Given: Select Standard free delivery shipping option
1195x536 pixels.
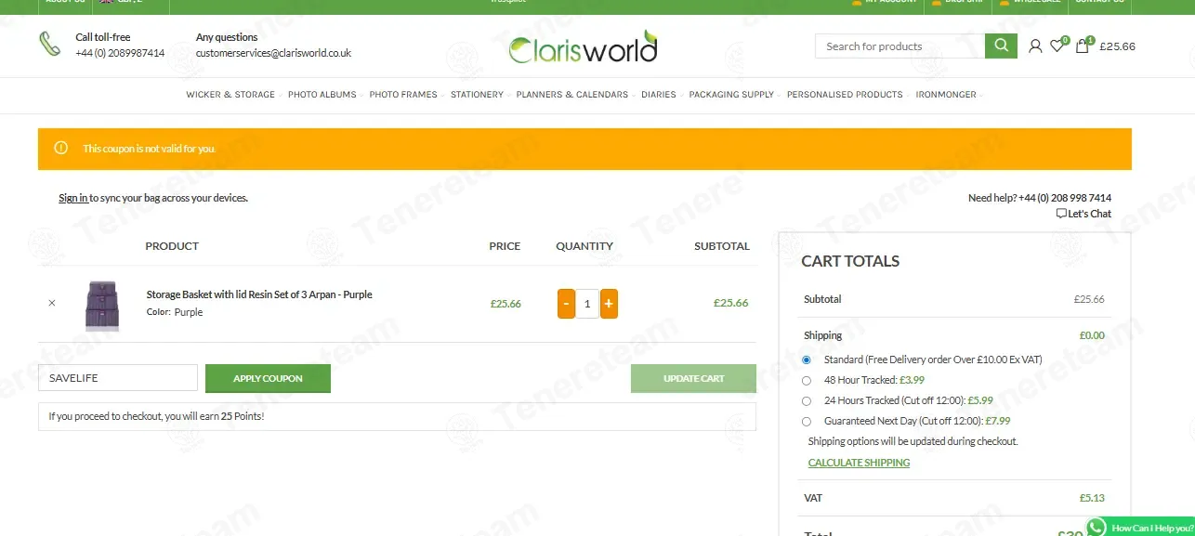Looking at the screenshot, I should (806, 360).
